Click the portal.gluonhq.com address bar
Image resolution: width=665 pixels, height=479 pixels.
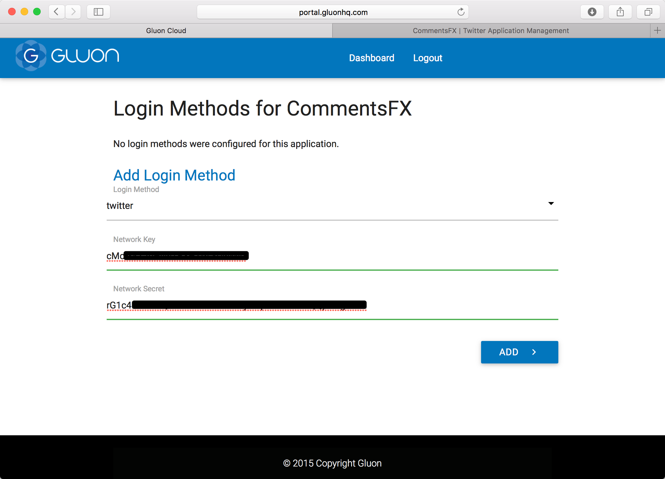coord(333,12)
